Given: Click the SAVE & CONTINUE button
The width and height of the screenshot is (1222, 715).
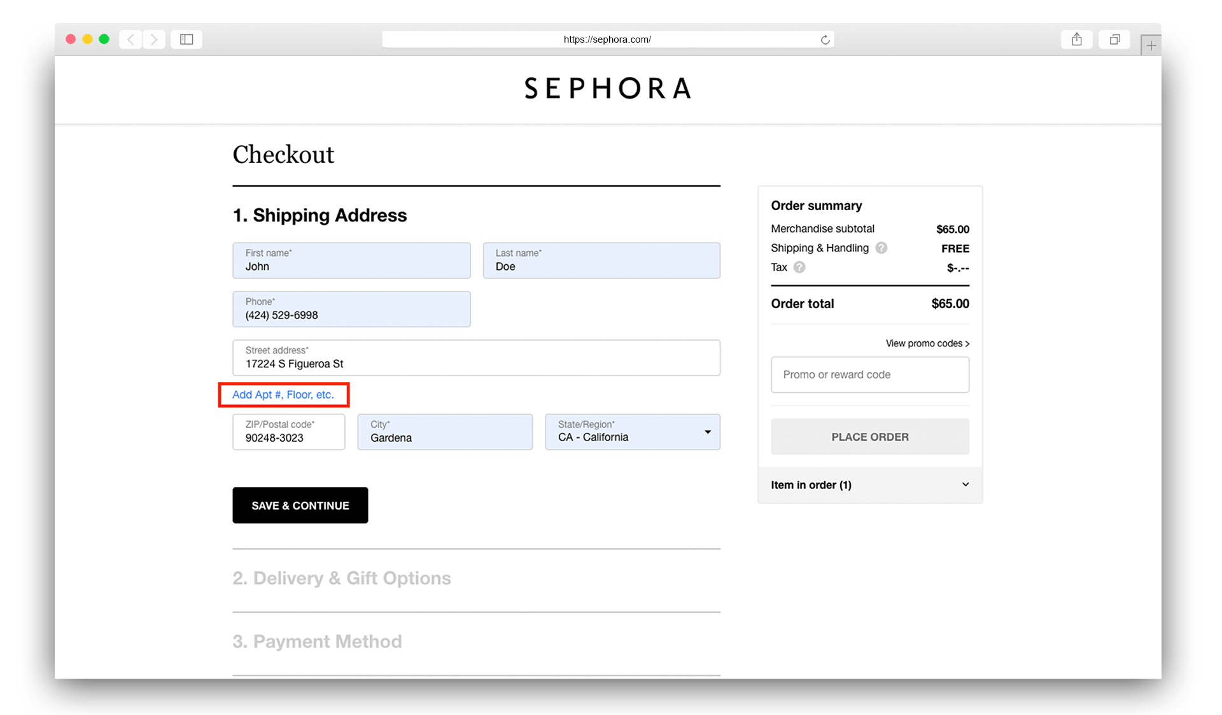Looking at the screenshot, I should [x=300, y=505].
